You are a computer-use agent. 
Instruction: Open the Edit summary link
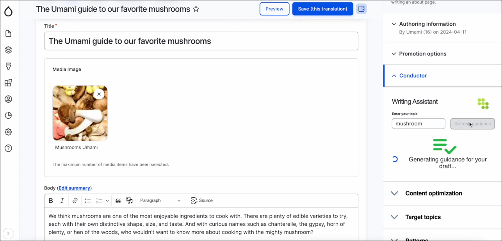pos(75,188)
